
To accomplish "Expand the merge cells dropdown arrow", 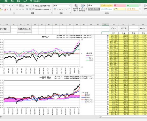I will (50, 10).
